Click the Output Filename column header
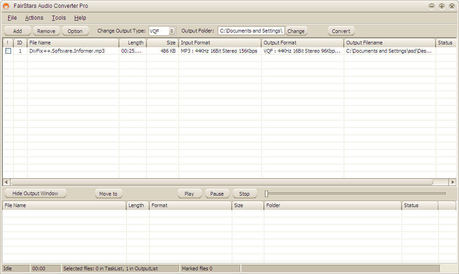459x274 pixels. point(390,43)
